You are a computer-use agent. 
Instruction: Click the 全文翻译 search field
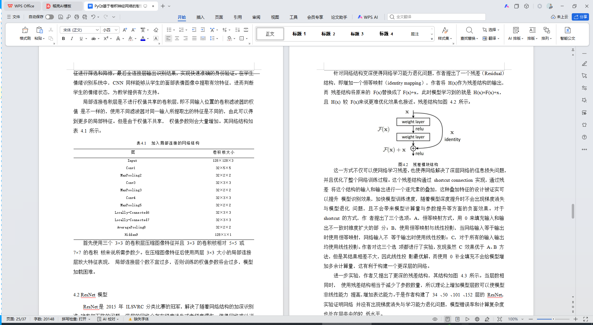tap(436, 17)
